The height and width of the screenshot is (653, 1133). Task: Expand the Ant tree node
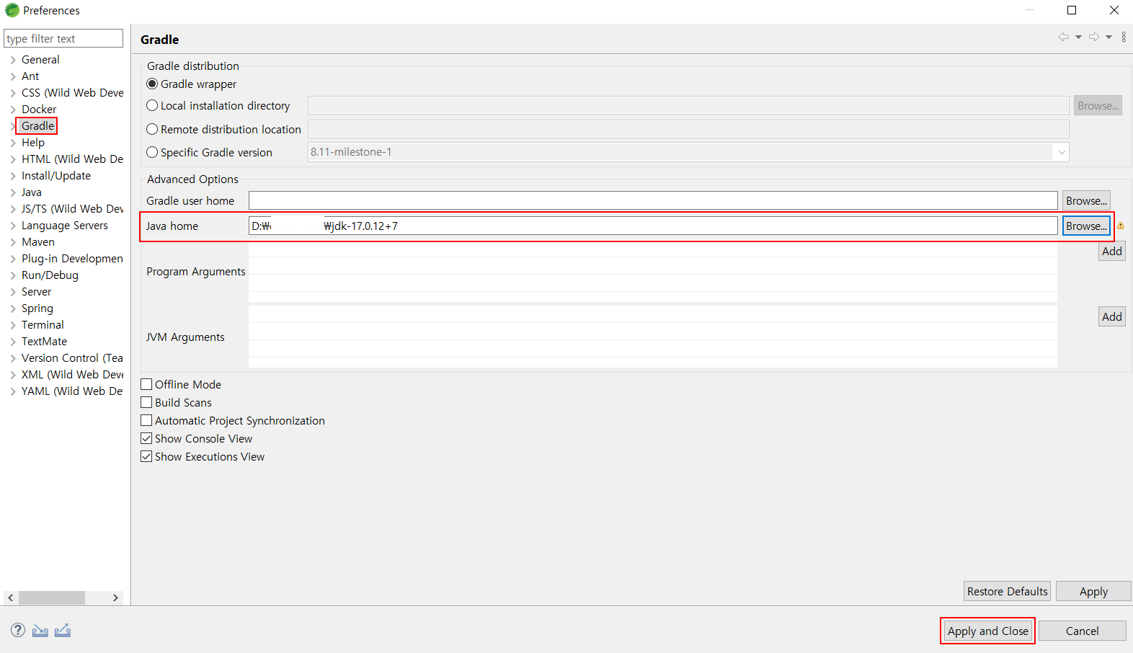13,76
